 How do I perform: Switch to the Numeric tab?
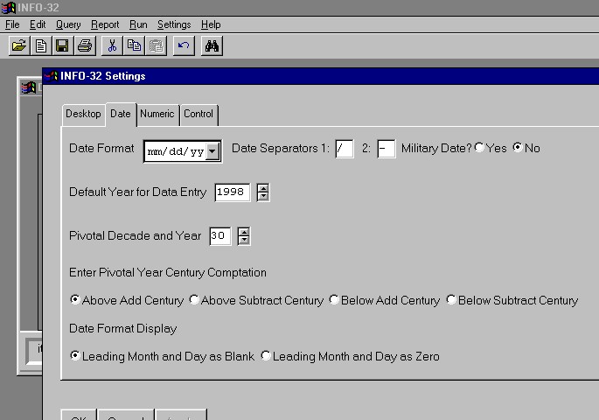point(157,115)
